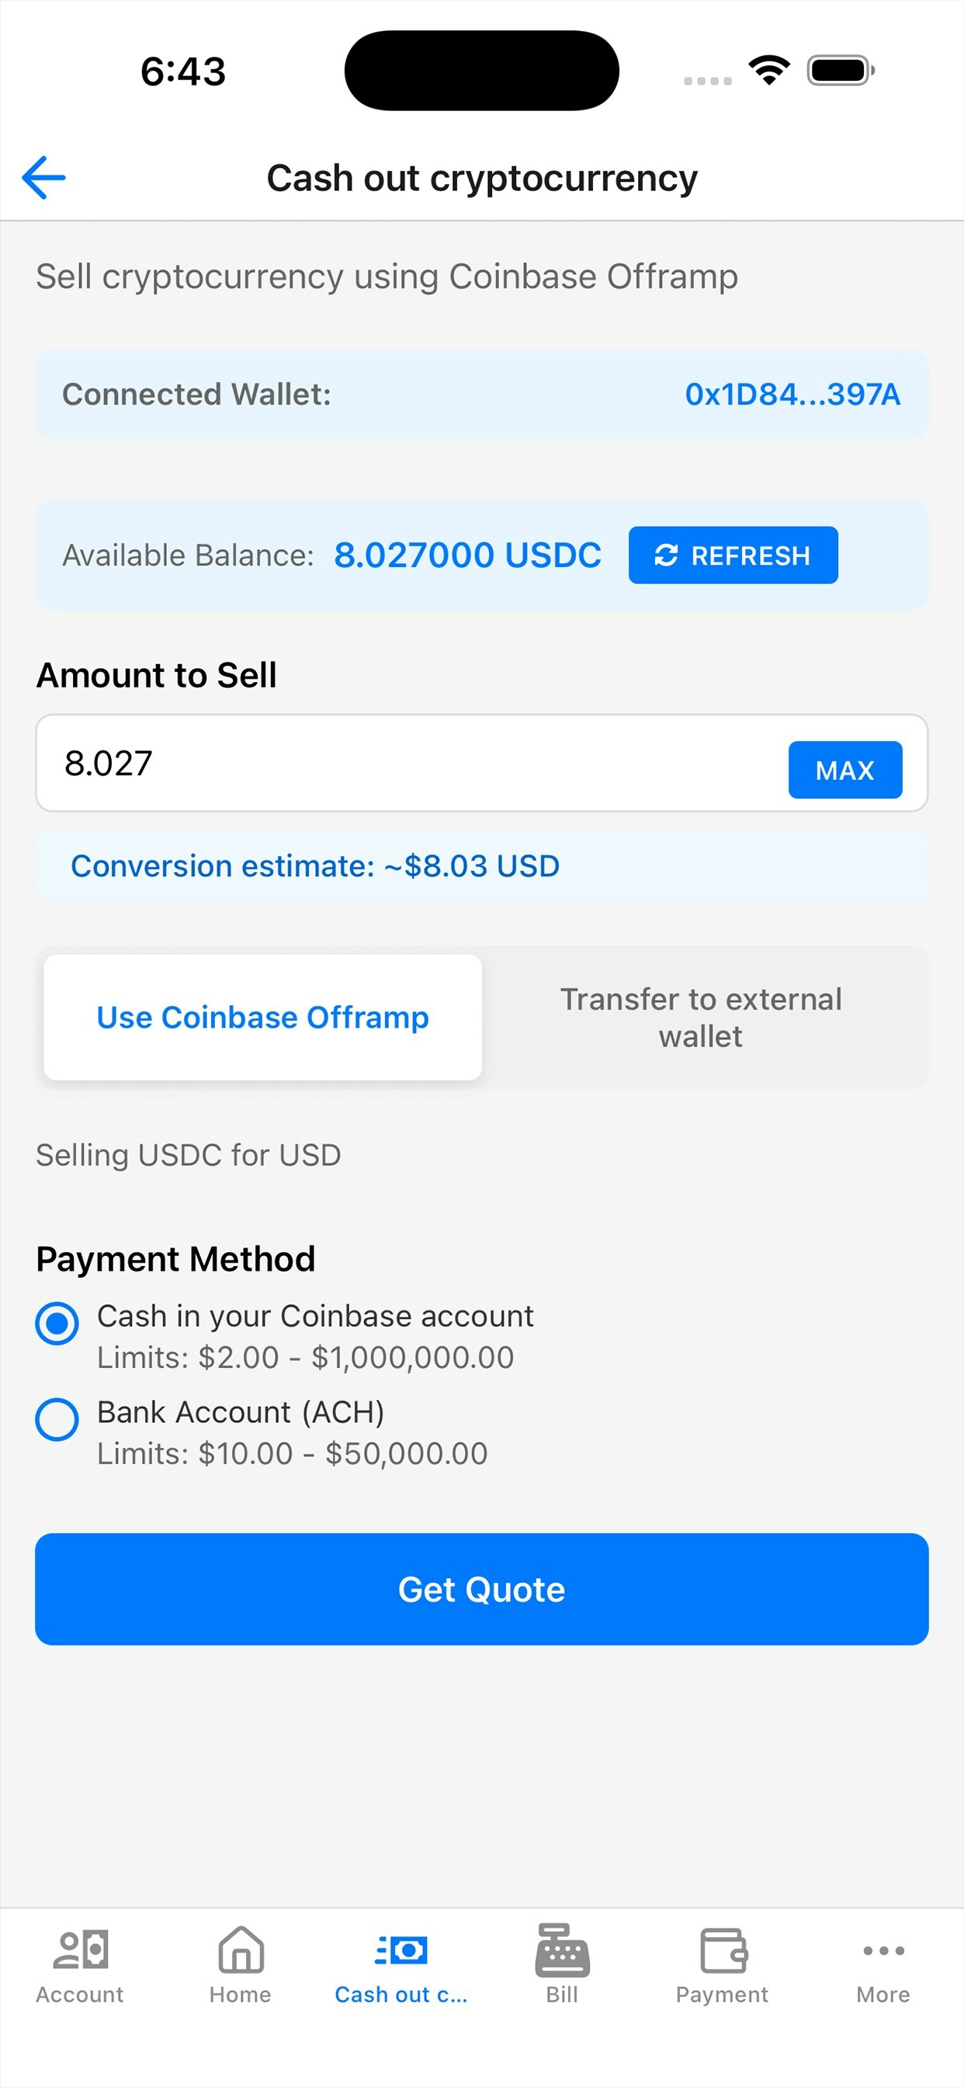Tap the back arrow to go back
The width and height of the screenshot is (964, 2088).
(44, 176)
